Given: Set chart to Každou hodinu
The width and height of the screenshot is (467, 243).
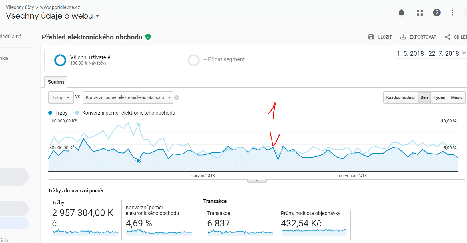Looking at the screenshot, I should [x=400, y=97].
